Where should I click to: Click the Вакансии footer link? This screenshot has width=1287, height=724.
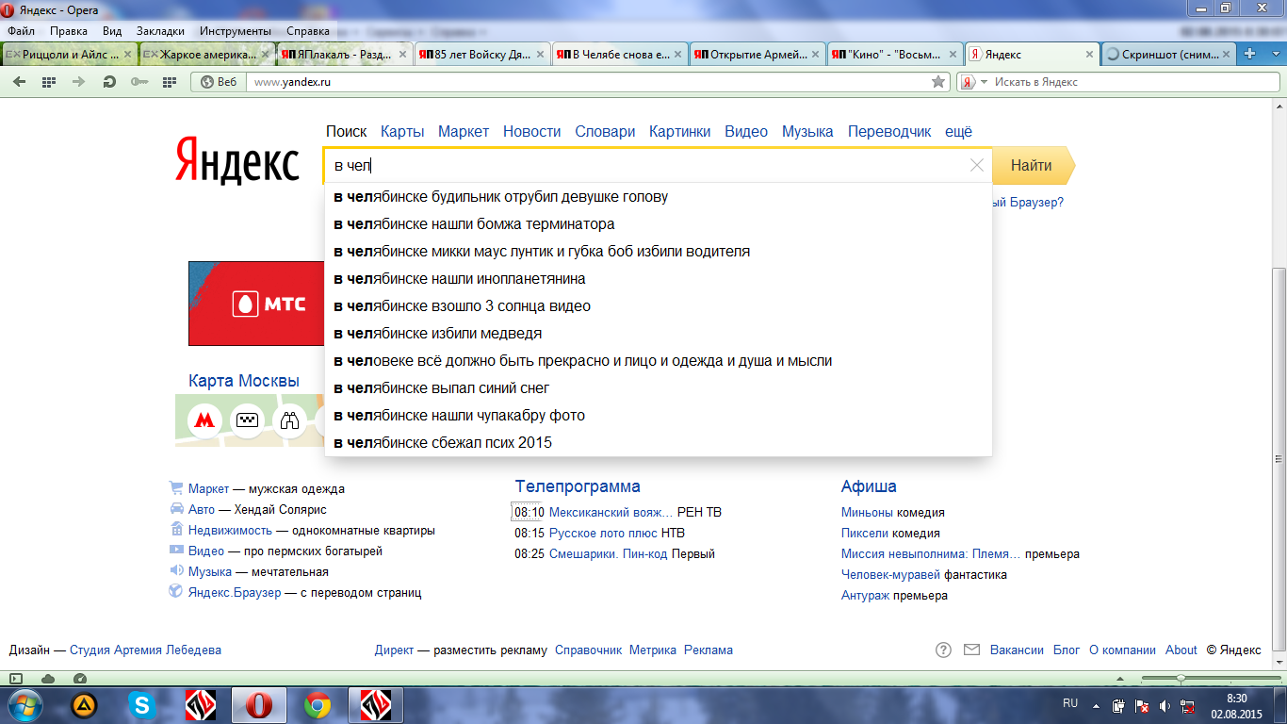pyautogui.click(x=1017, y=650)
